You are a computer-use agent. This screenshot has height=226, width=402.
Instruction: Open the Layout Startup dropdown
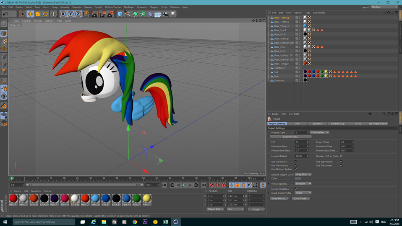click(x=384, y=7)
